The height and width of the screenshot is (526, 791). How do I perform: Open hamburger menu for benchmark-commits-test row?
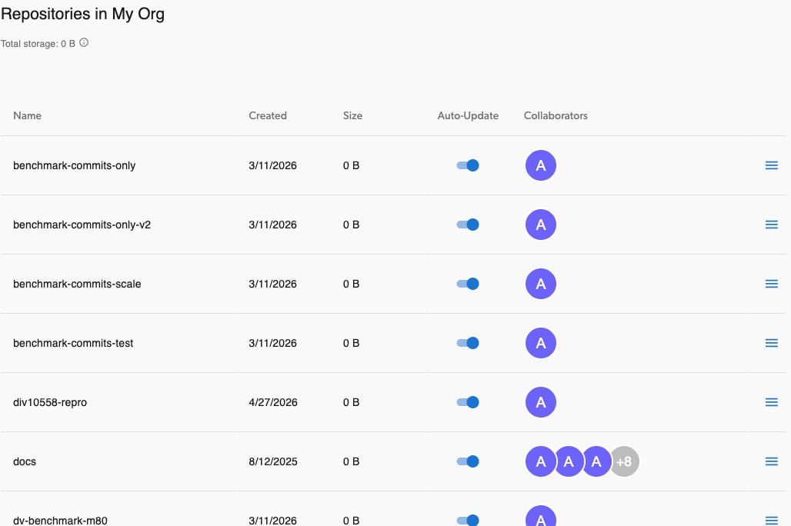coord(771,343)
